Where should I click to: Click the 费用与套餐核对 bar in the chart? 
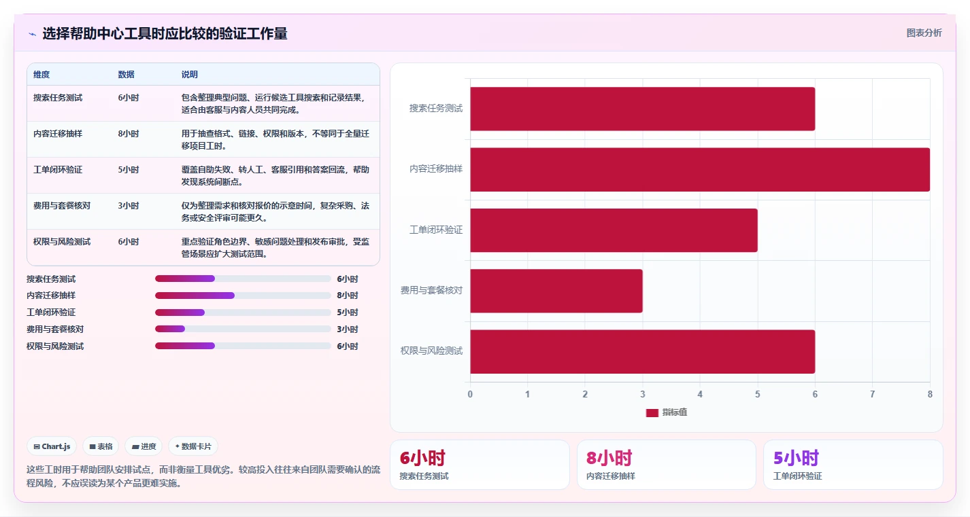tap(556, 291)
